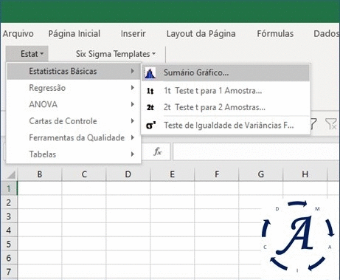Expand the Tabelas submenu
The image size is (340, 280).
74,154
